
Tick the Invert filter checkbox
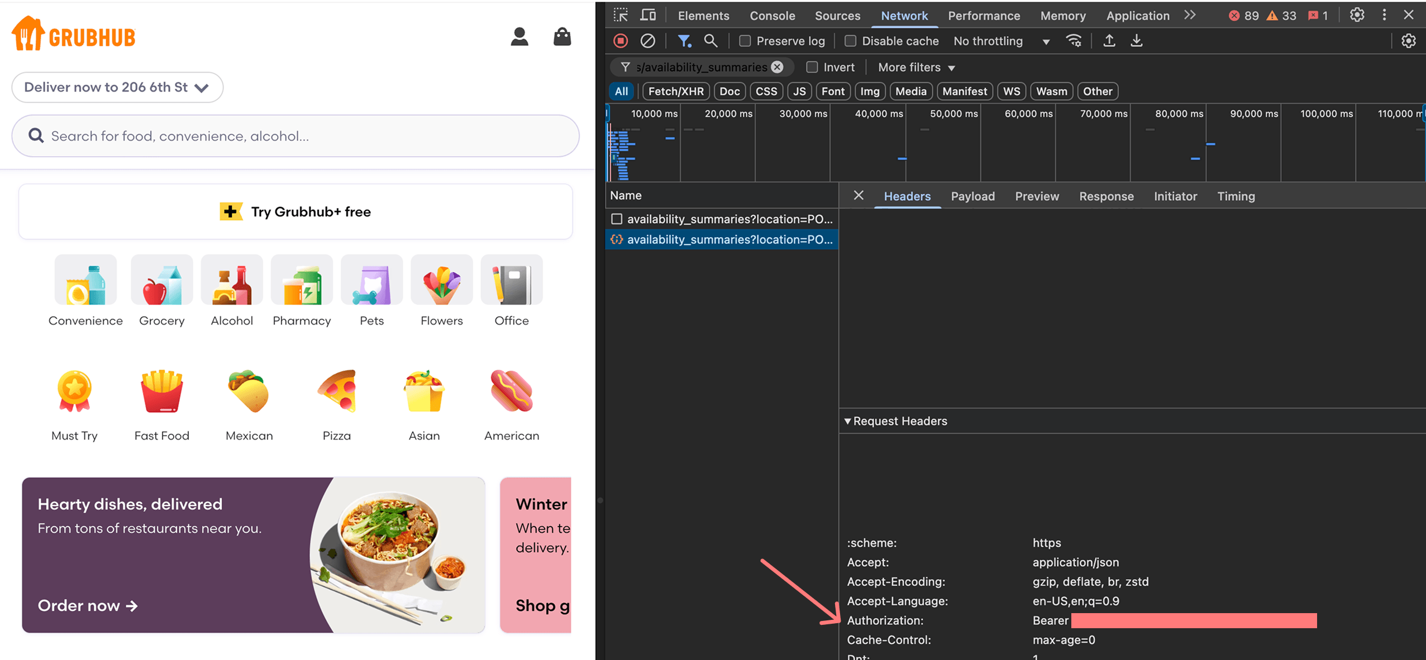[x=812, y=68]
